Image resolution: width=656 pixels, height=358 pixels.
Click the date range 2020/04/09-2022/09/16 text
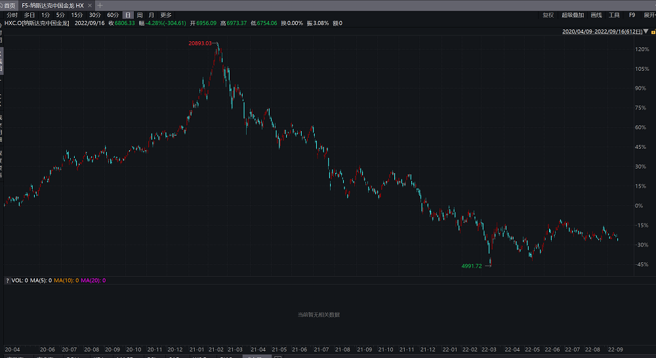point(602,31)
